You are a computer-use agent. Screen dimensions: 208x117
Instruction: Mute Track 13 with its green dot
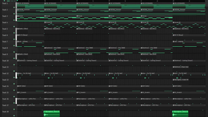(x=14, y=84)
